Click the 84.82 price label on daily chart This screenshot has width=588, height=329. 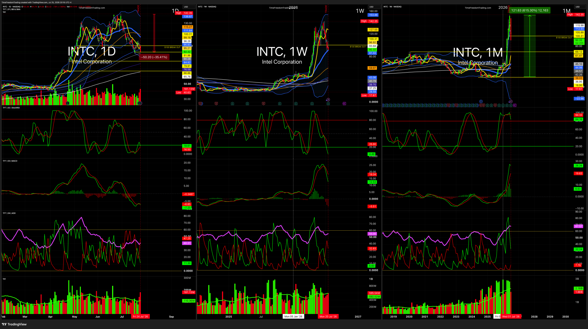click(x=187, y=62)
